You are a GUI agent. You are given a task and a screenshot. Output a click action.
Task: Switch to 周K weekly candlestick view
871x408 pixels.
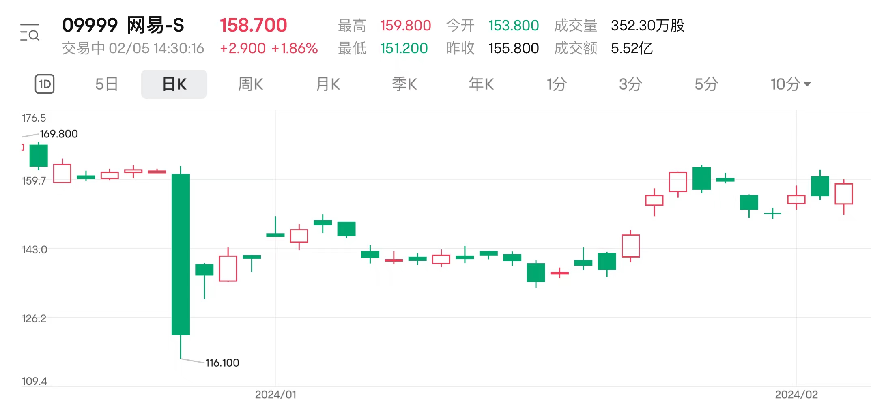click(250, 84)
